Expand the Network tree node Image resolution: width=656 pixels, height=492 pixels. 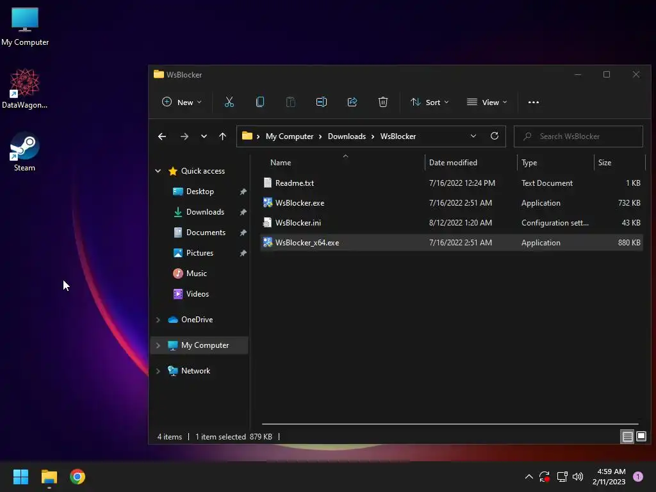point(158,371)
